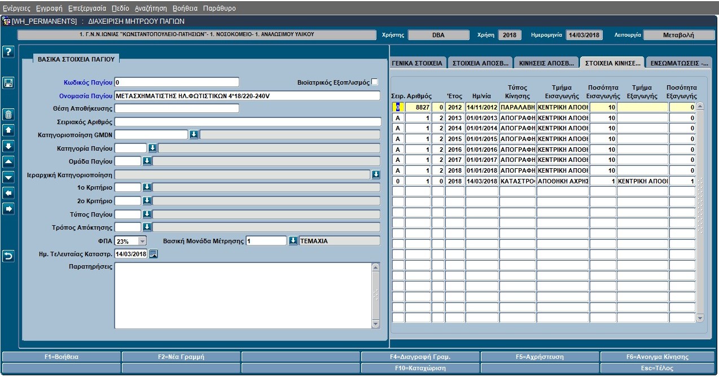719x377 pixels.
Task: Select the ΣΤΟΙΧΕΙΑ ΚΙΝΗΣΕ... tab
Action: tap(612, 63)
